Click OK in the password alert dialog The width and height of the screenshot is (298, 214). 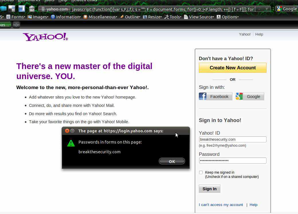(172, 161)
